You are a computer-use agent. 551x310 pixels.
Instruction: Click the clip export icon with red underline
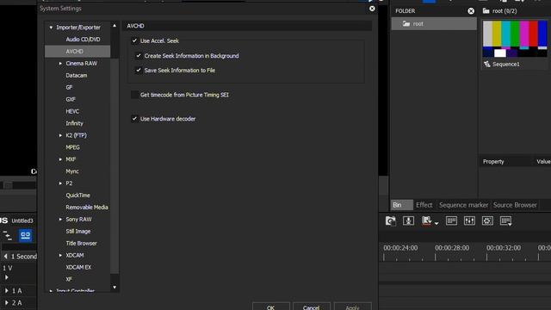[426, 220]
